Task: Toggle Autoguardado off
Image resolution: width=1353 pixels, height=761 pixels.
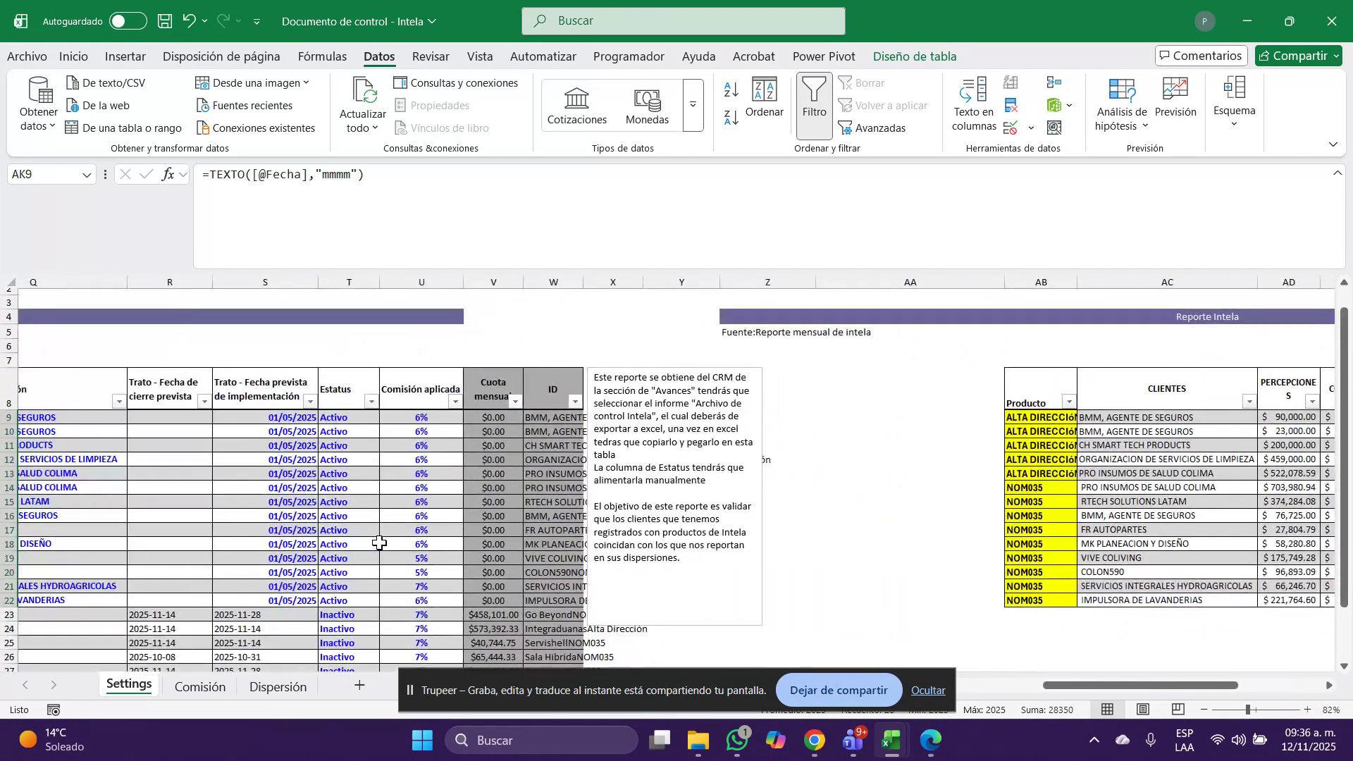Action: (127, 21)
